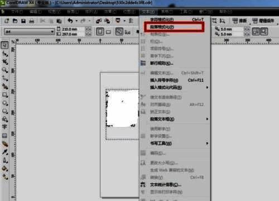Viewport: 279px width, 201px height.
Task: Open the 表格 menu
Action: (x=167, y=12)
